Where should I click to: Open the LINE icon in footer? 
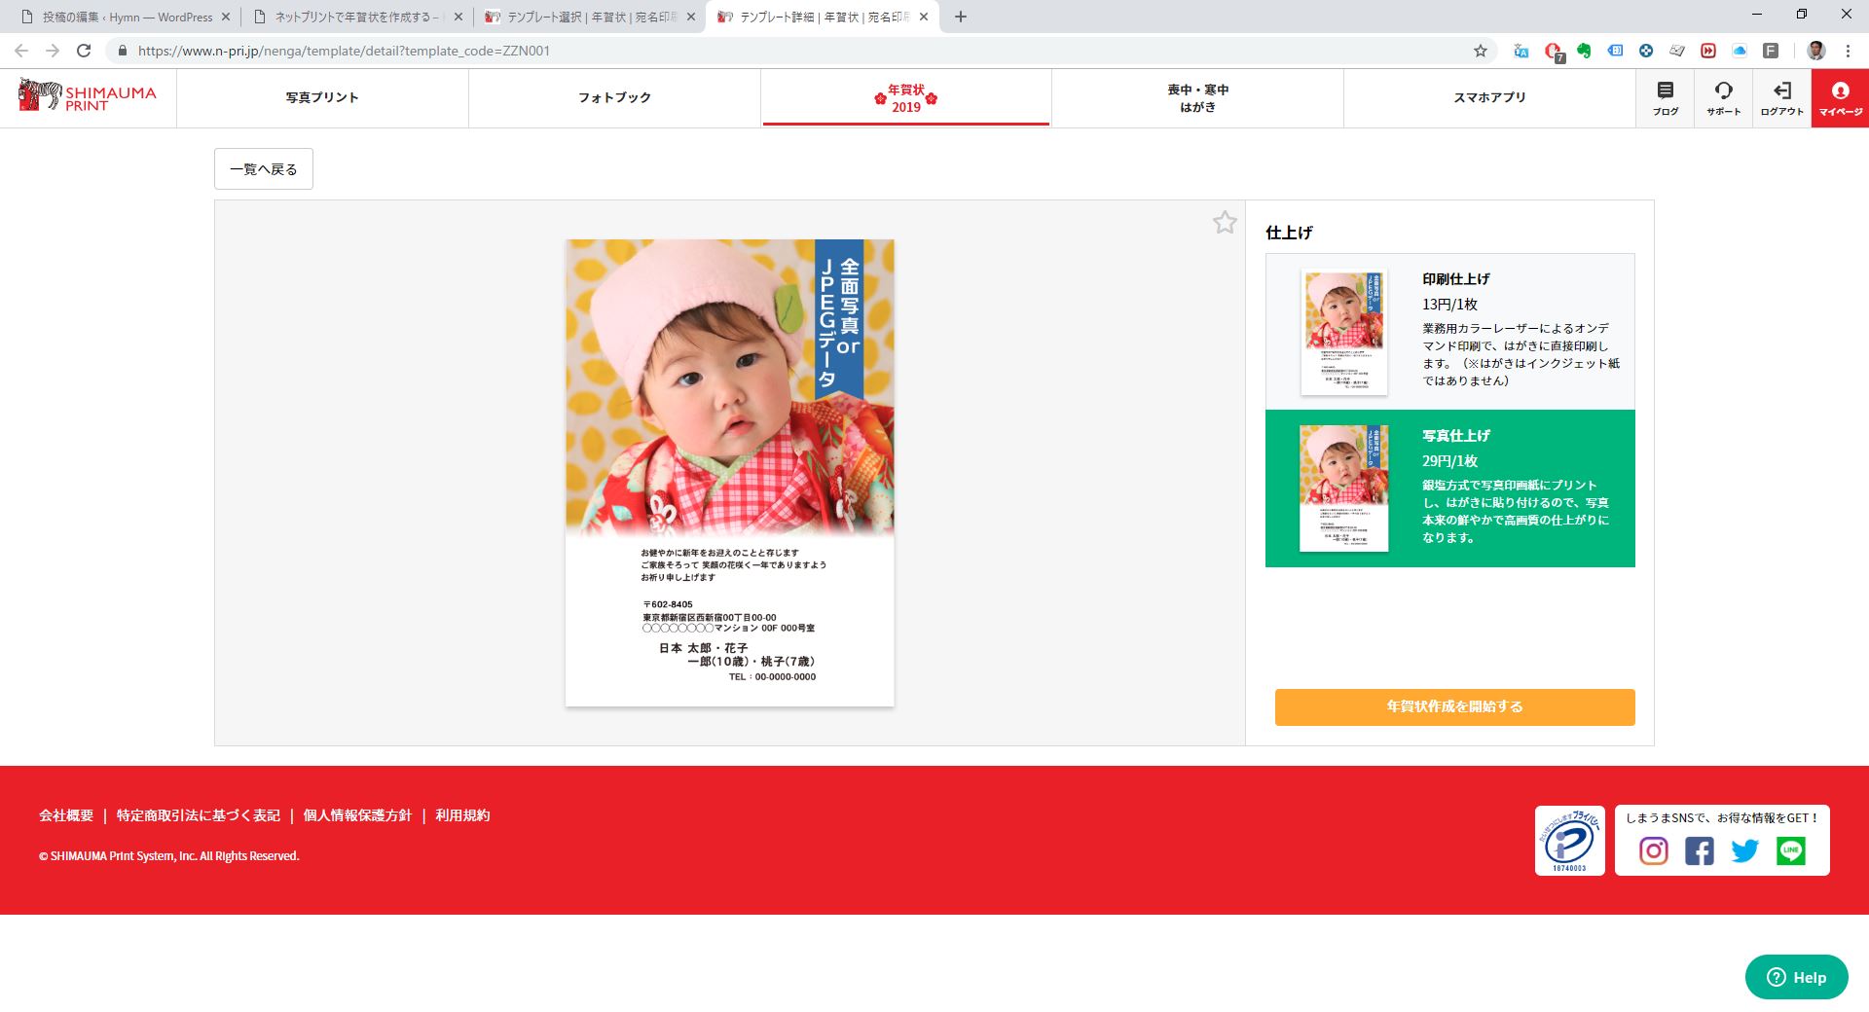click(x=1790, y=851)
